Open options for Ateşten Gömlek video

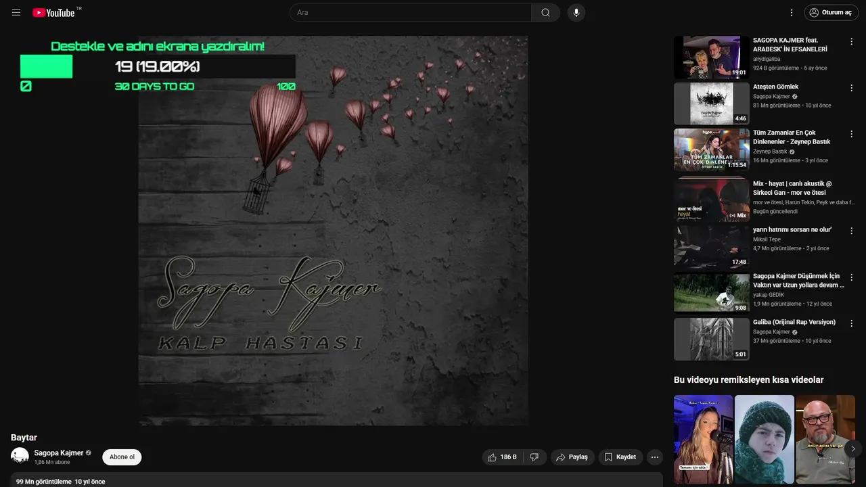click(x=851, y=88)
